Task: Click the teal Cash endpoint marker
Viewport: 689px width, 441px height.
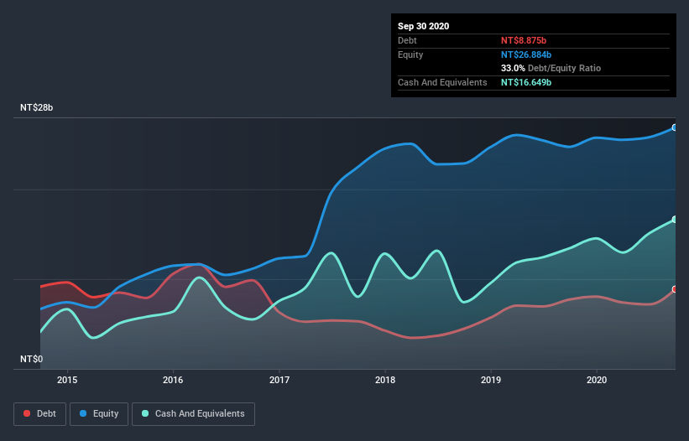Action: [x=675, y=220]
